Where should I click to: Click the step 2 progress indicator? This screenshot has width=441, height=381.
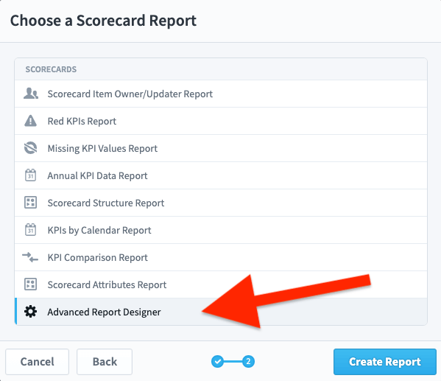[x=248, y=361]
